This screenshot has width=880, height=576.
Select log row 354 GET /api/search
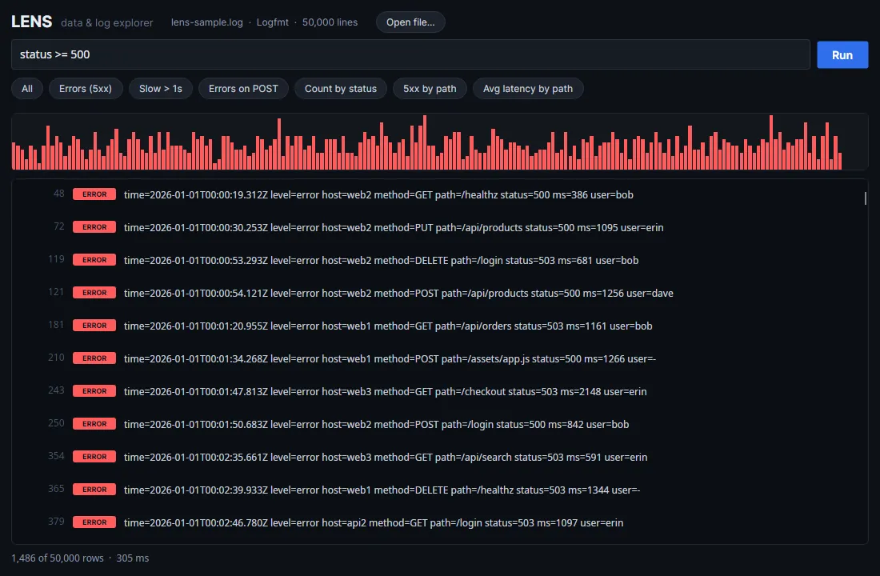click(x=439, y=457)
